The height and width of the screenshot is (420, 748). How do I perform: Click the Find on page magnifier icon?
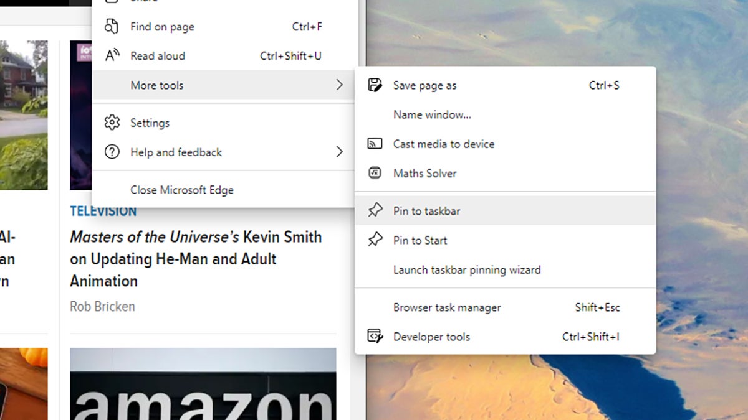click(112, 27)
